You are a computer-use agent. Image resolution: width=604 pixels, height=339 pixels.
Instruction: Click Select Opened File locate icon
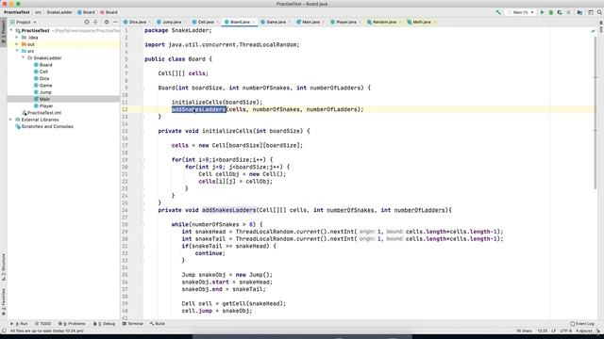(x=87, y=22)
